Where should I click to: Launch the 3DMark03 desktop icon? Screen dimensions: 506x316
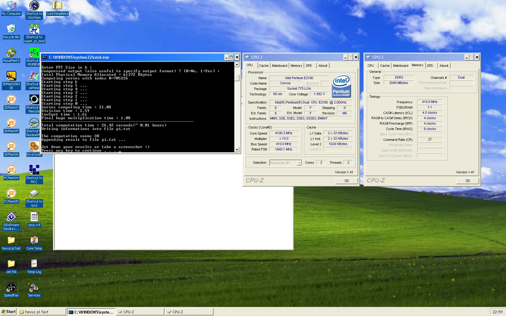11,102
